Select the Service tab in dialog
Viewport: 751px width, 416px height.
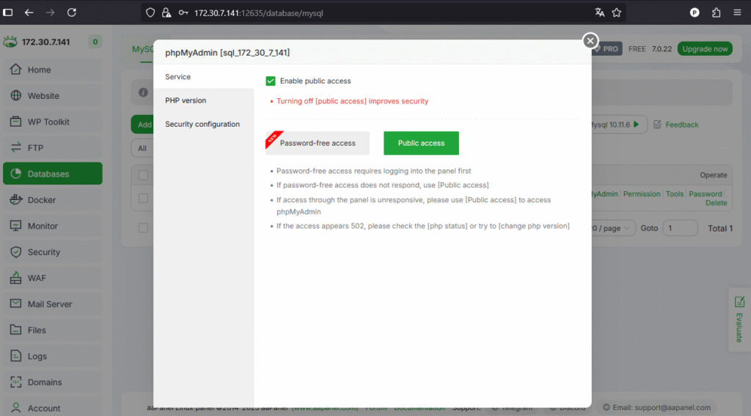coord(204,76)
